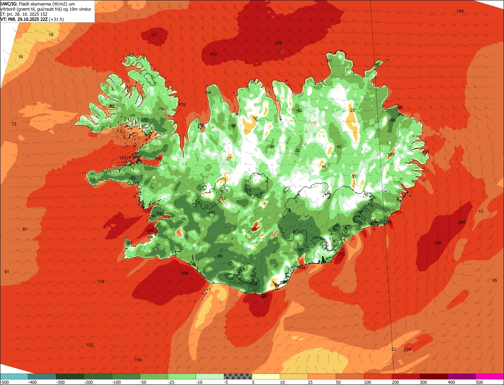Select the value 180 near the west coast
Screen dimensions: 504x385
158,158
